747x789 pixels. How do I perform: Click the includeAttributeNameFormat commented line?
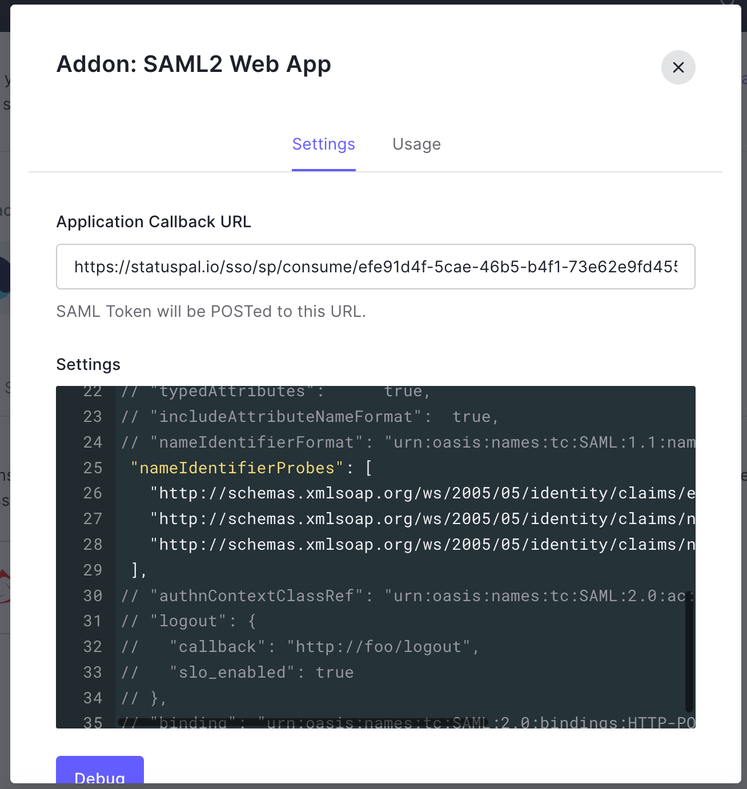point(286,417)
